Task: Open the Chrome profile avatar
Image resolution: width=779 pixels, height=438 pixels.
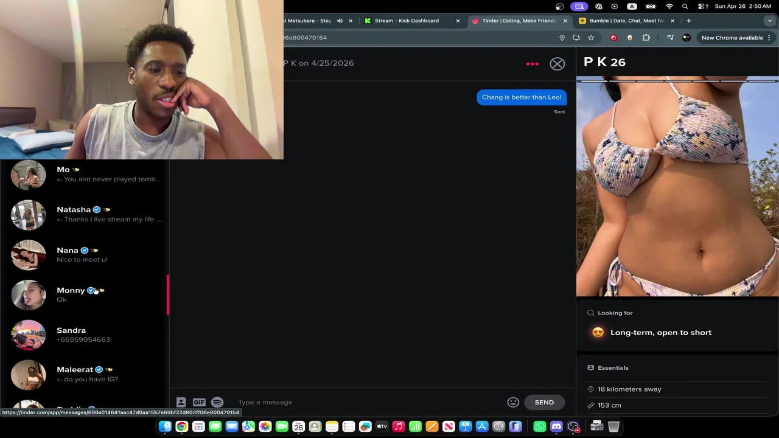Action: 686,38
